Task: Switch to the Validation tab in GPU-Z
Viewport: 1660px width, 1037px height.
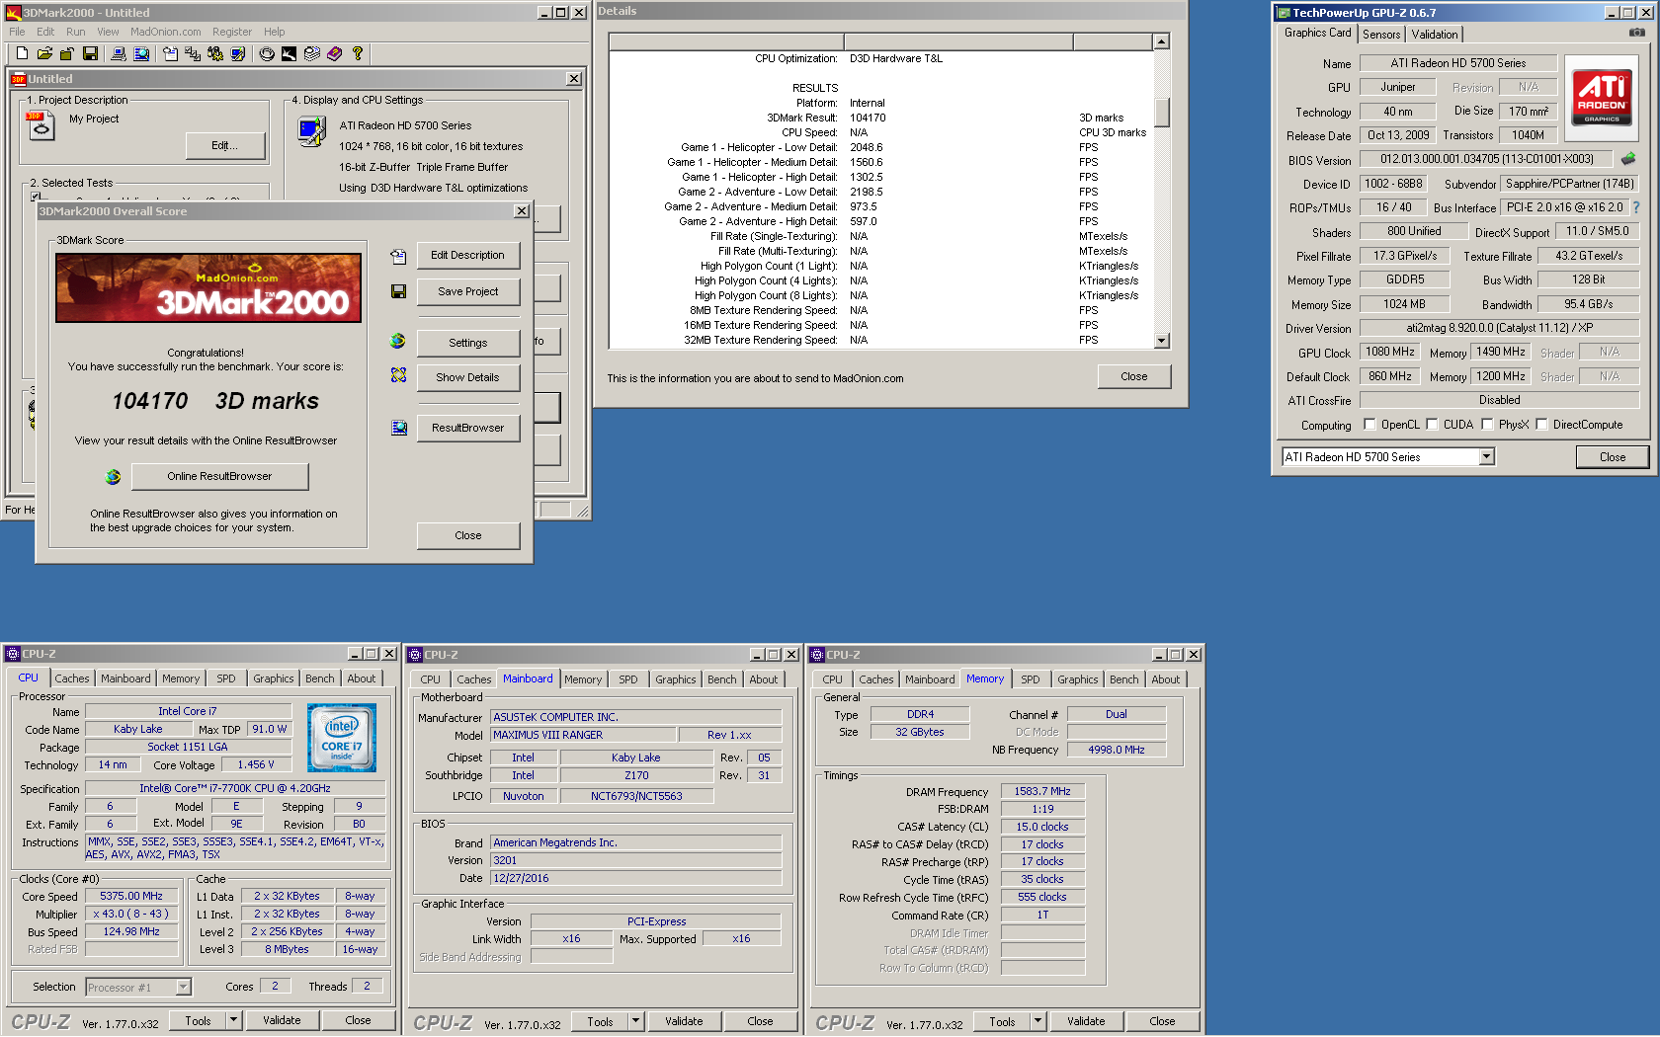Action: (x=1435, y=34)
